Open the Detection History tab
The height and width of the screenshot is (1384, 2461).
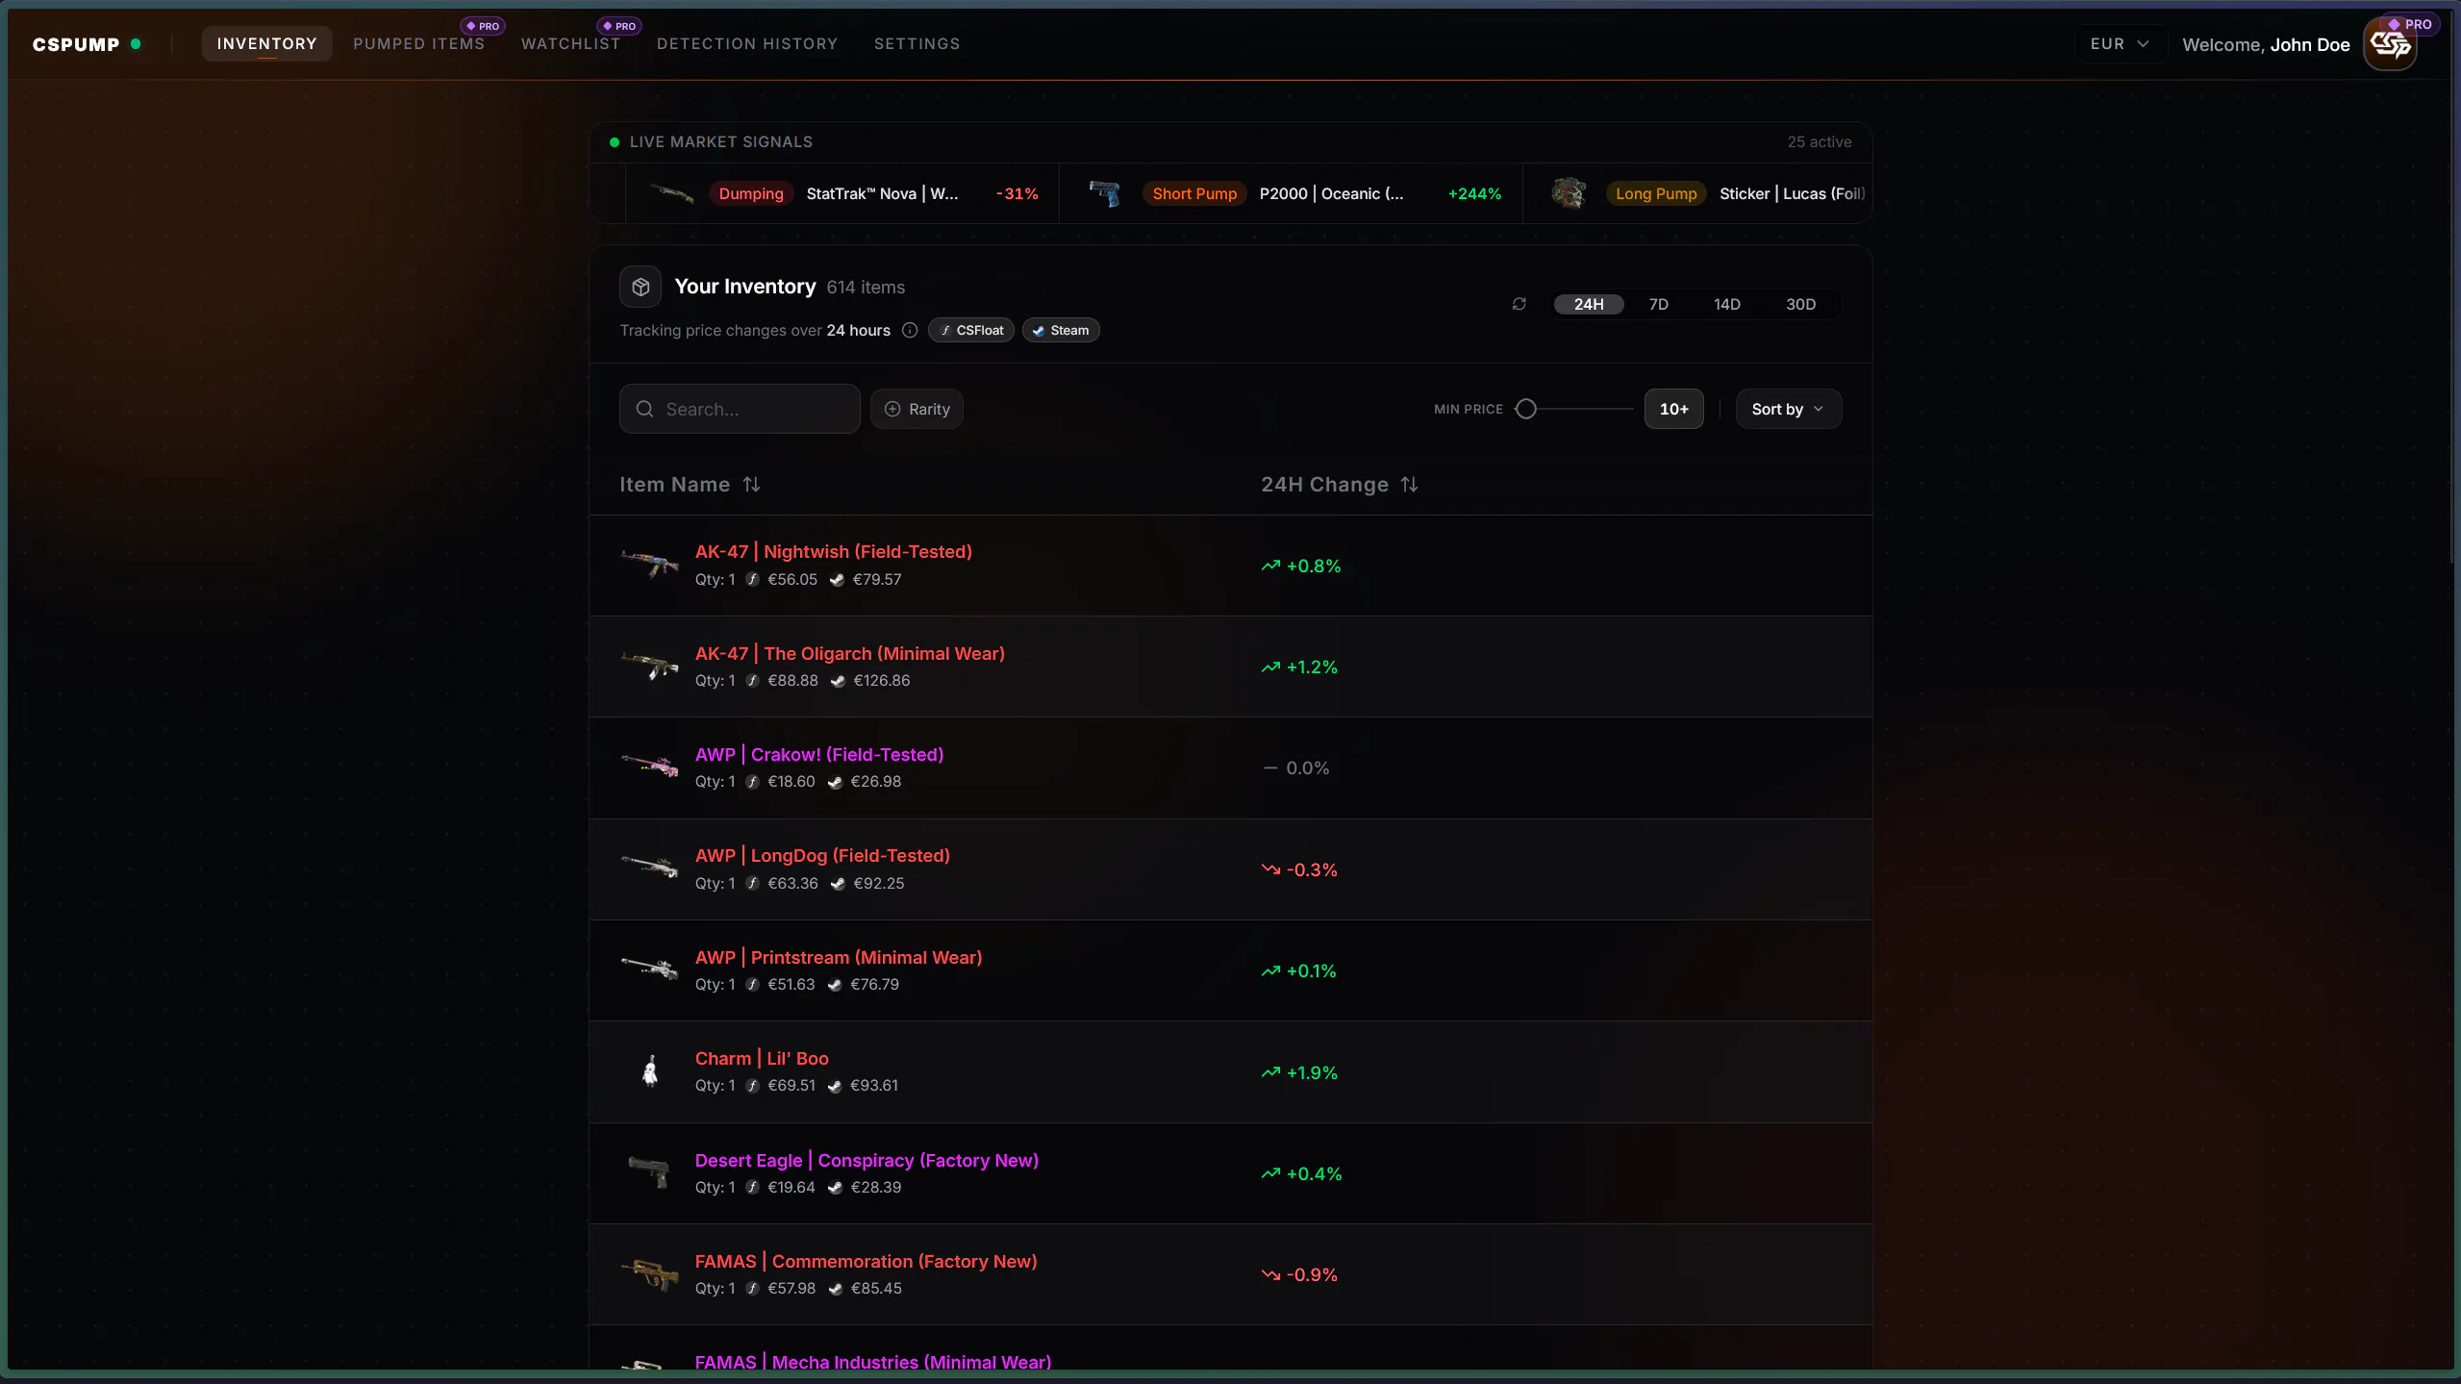click(747, 43)
